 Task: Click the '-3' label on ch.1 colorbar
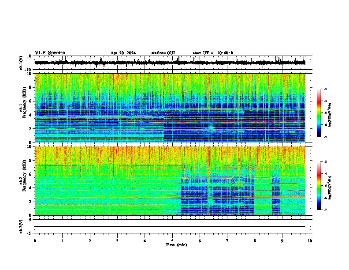(x=325, y=89)
